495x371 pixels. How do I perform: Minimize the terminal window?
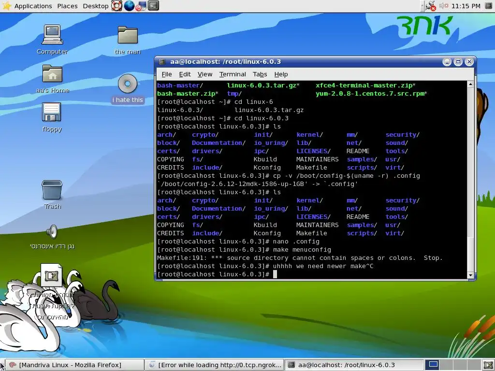pos(447,62)
